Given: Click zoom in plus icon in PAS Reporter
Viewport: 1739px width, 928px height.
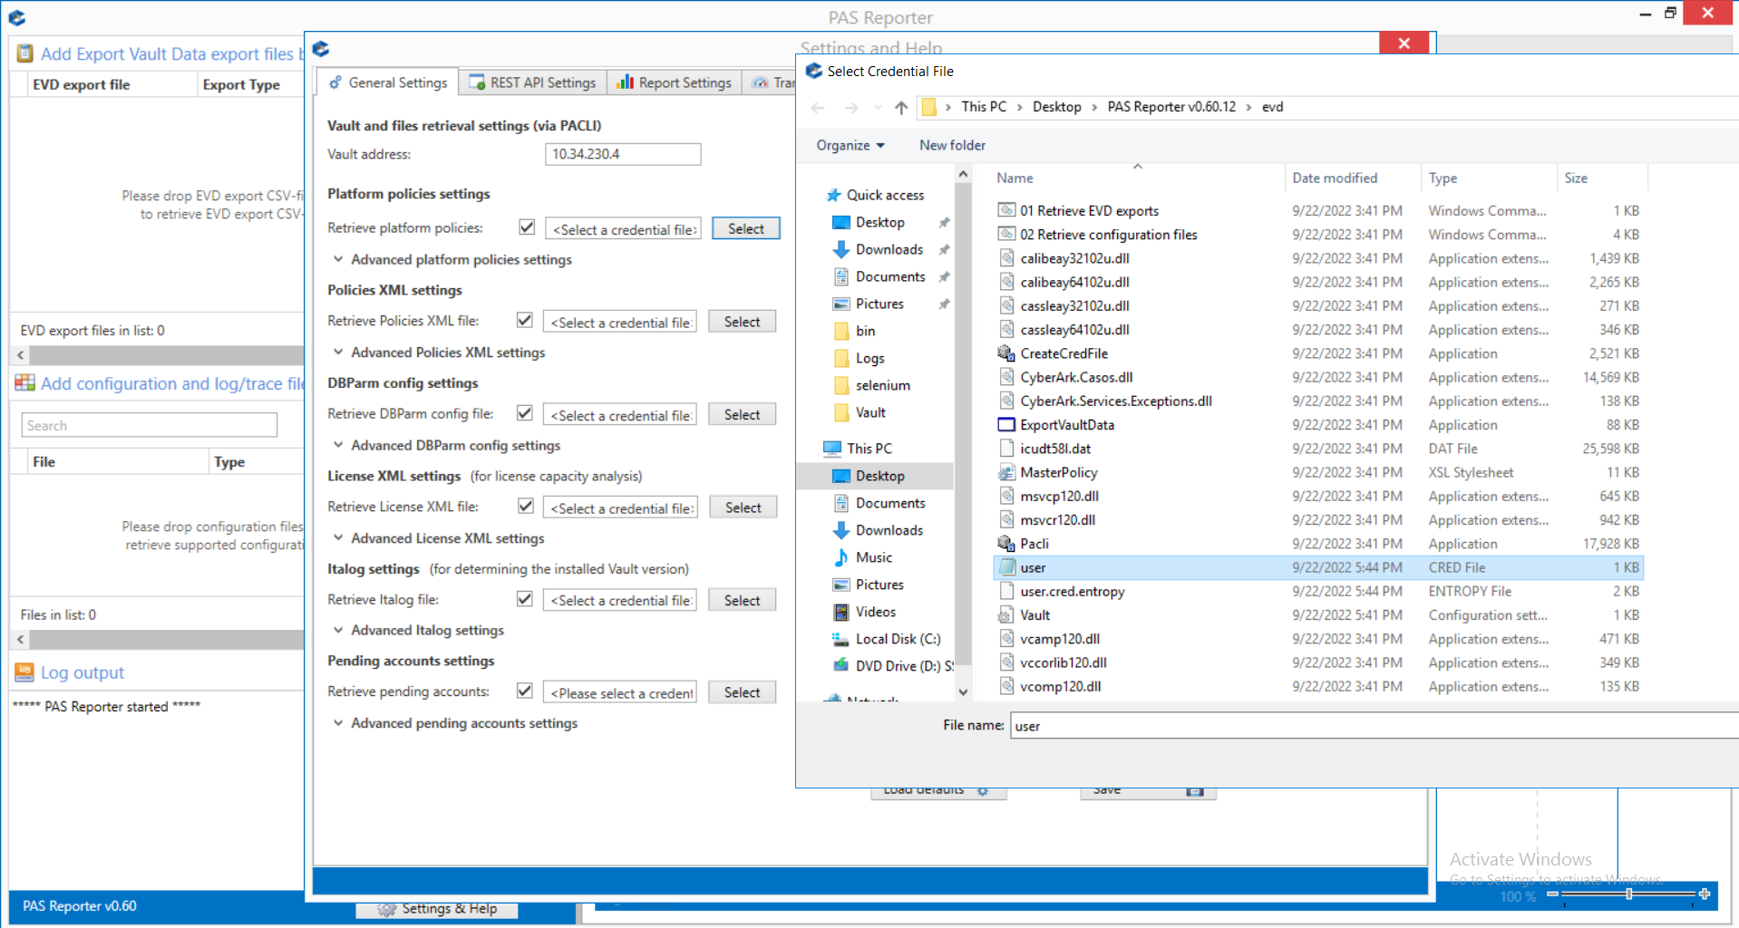Looking at the screenshot, I should pyautogui.click(x=1705, y=894).
